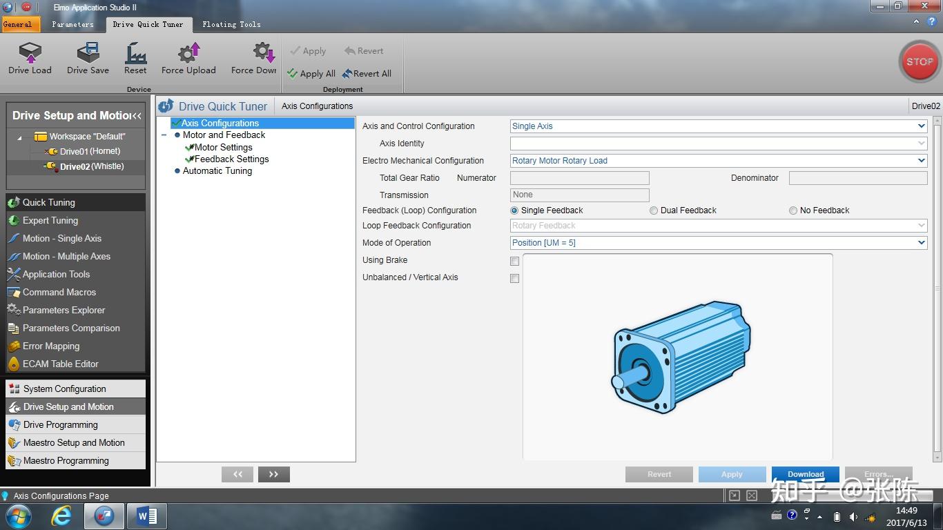Open the Electro Mechanical Configuration dropdown
The height and width of the screenshot is (530, 943).
click(921, 161)
